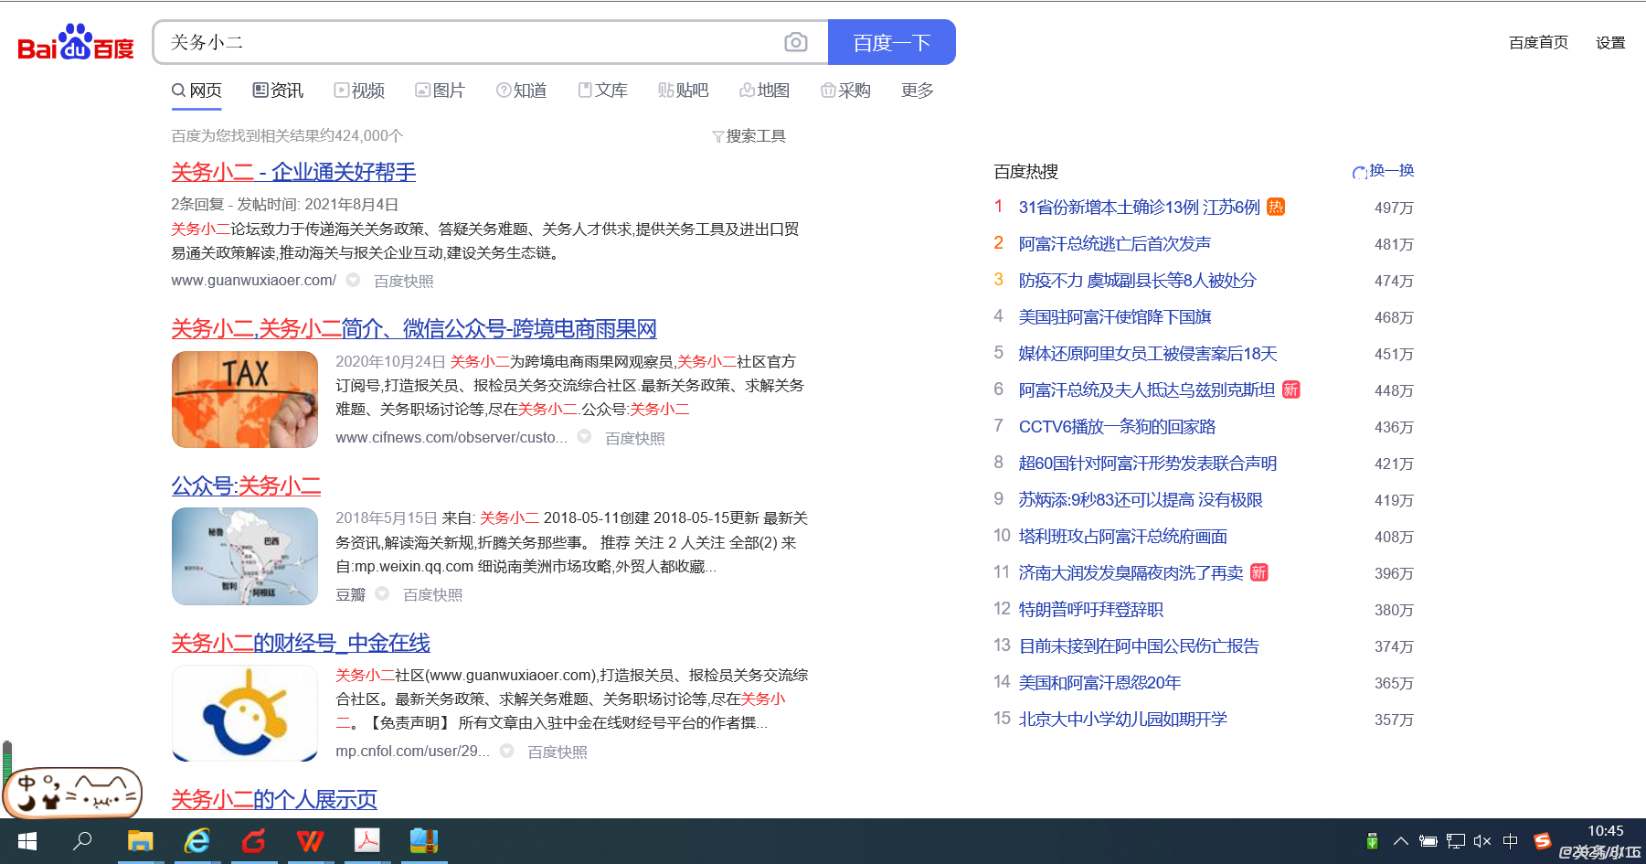This screenshot has height=864, width=1646.
Task: Switch to the 知道 tab
Action: pos(521,91)
